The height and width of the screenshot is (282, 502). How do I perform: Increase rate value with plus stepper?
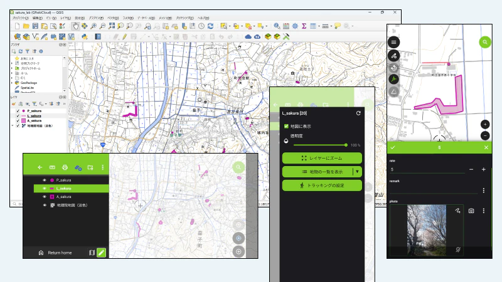coord(483,169)
